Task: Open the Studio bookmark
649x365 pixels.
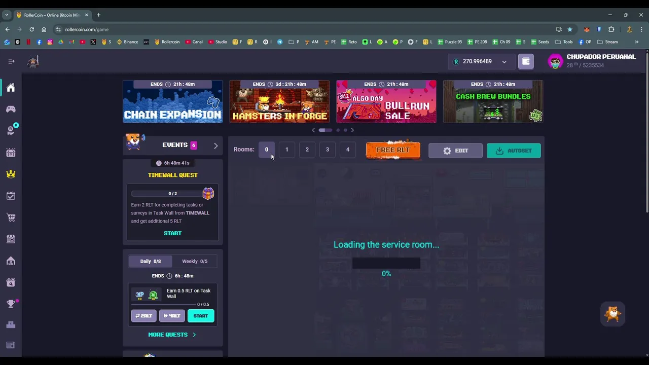Action: pyautogui.click(x=218, y=42)
